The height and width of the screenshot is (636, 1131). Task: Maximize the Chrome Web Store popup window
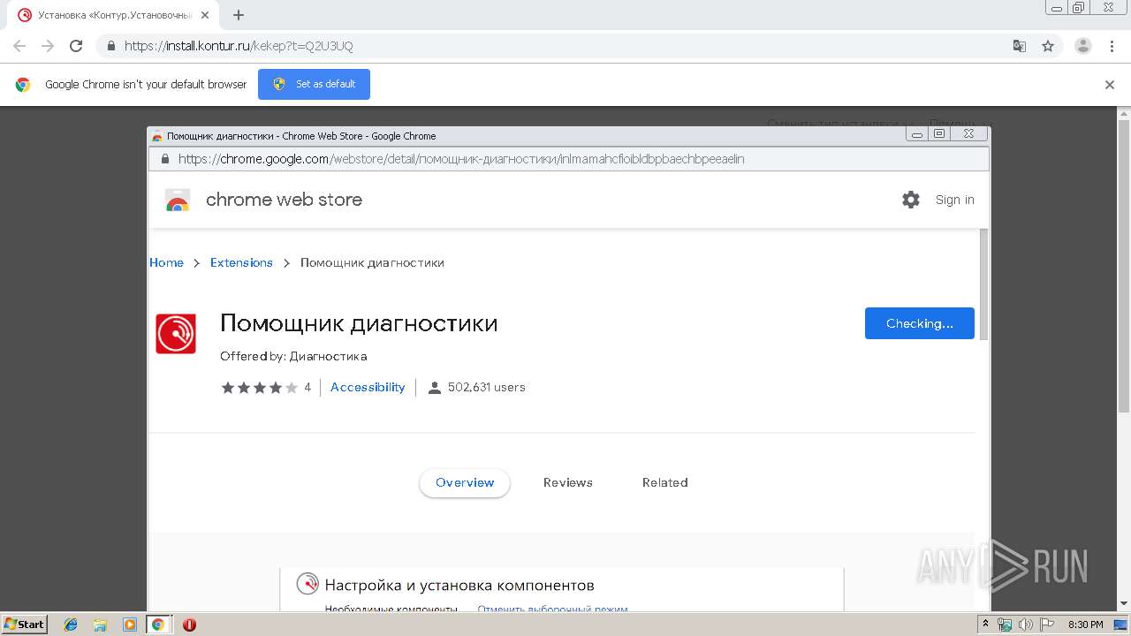coord(939,134)
